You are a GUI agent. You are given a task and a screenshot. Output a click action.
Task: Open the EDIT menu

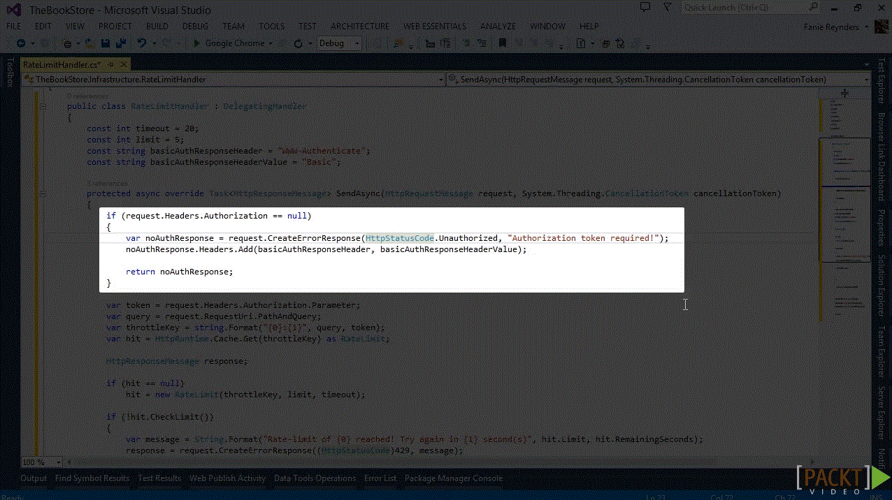[x=43, y=27]
